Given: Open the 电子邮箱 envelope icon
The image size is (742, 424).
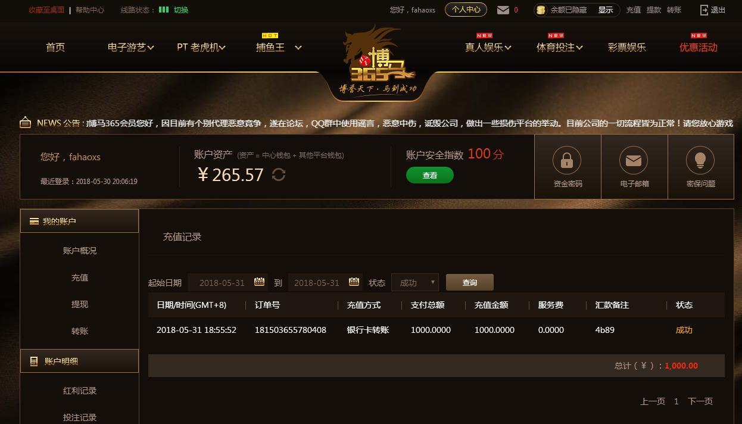Looking at the screenshot, I should [634, 160].
